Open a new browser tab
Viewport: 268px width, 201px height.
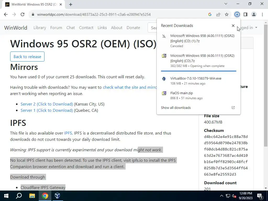point(71,4)
